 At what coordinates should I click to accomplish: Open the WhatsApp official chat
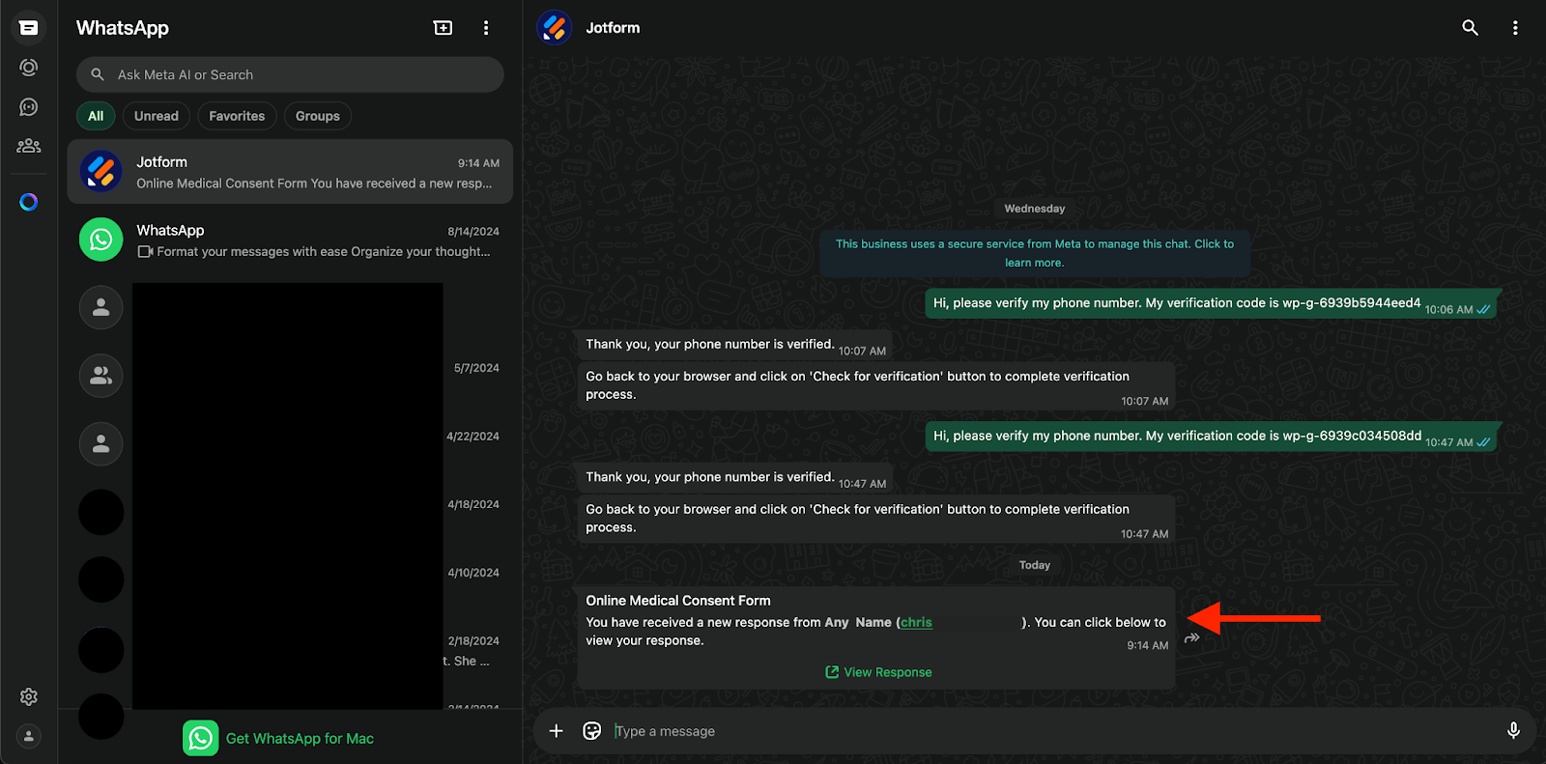[x=290, y=241]
